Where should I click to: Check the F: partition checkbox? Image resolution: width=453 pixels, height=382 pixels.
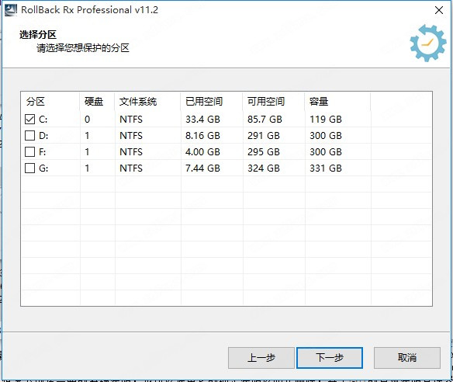[29, 151]
